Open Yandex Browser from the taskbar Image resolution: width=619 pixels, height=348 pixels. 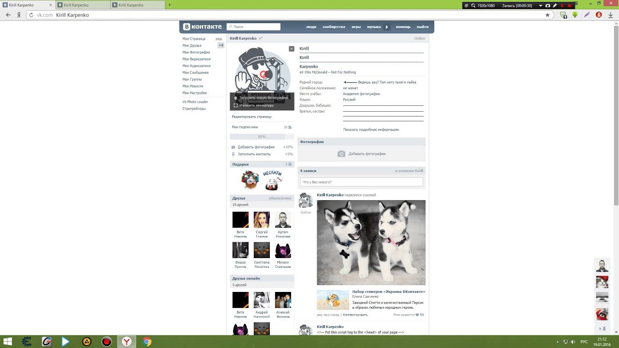click(126, 342)
